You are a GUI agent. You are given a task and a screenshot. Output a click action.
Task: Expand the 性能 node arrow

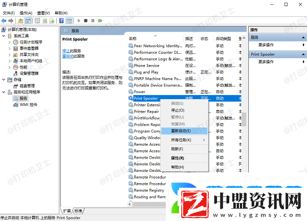click(x=9, y=67)
